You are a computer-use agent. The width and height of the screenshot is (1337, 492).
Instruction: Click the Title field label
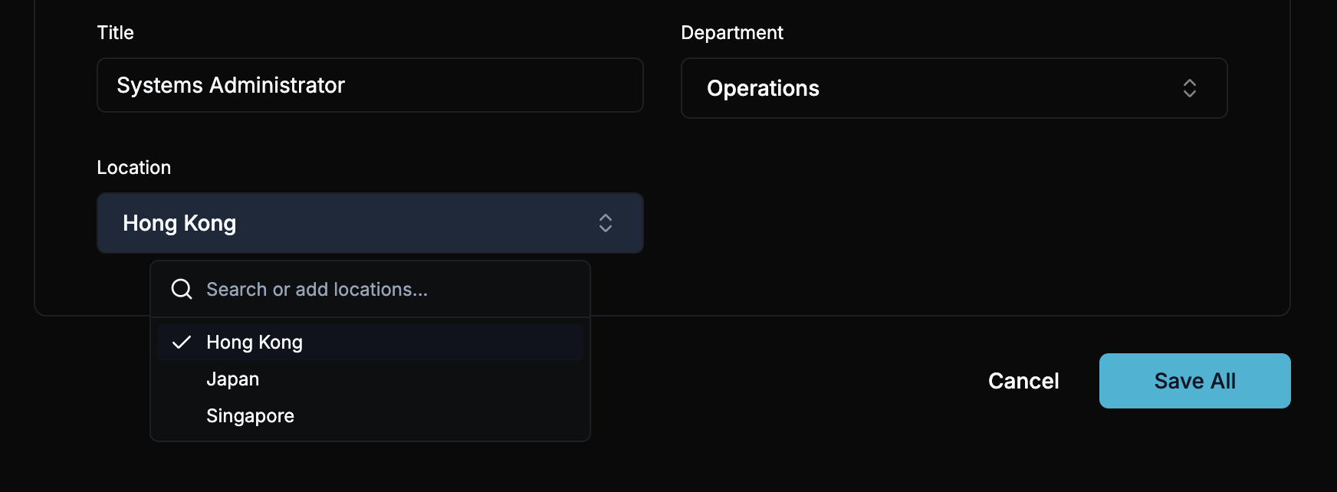pyautogui.click(x=115, y=33)
